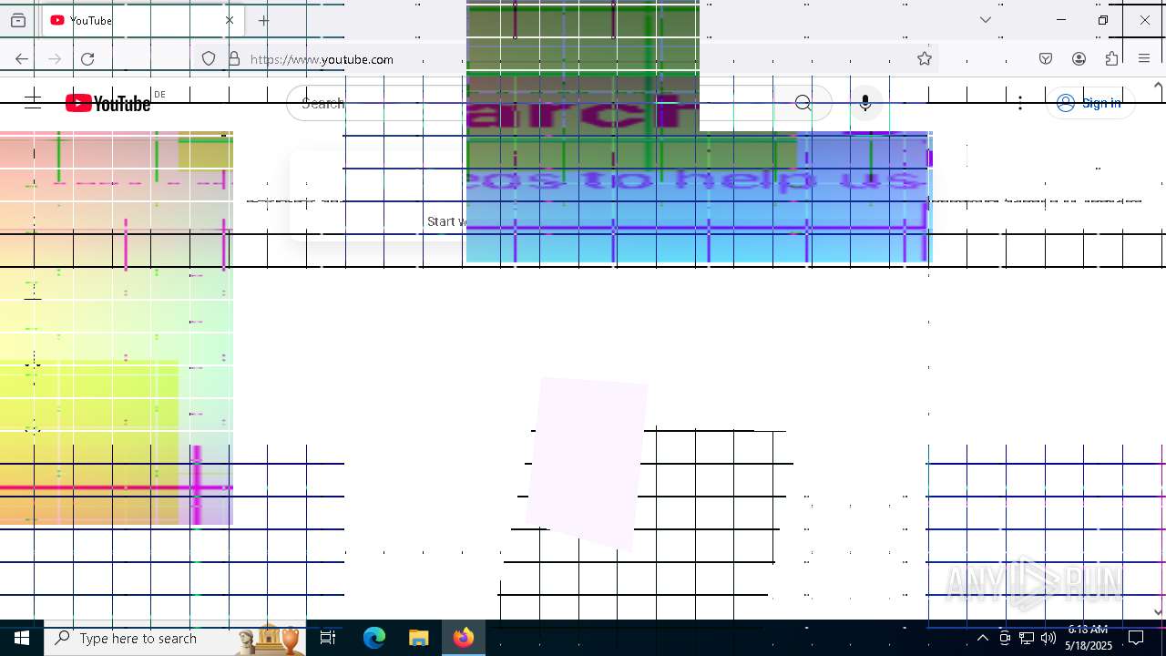
Task: Open the notification center
Action: [1136, 639]
